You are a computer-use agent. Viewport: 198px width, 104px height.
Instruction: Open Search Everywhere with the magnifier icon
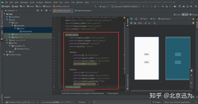[x=196, y=6]
